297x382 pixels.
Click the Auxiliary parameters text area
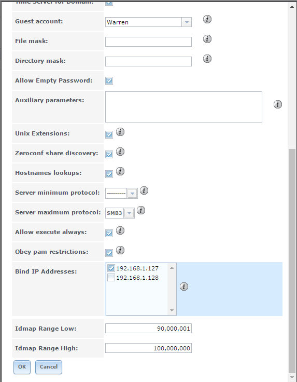tap(183, 107)
